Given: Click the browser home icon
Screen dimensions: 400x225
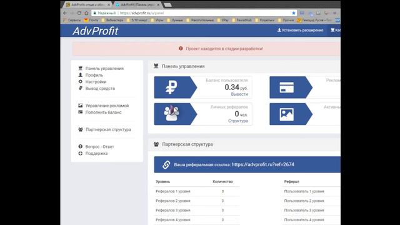Looking at the screenshot, I should 86,13.
